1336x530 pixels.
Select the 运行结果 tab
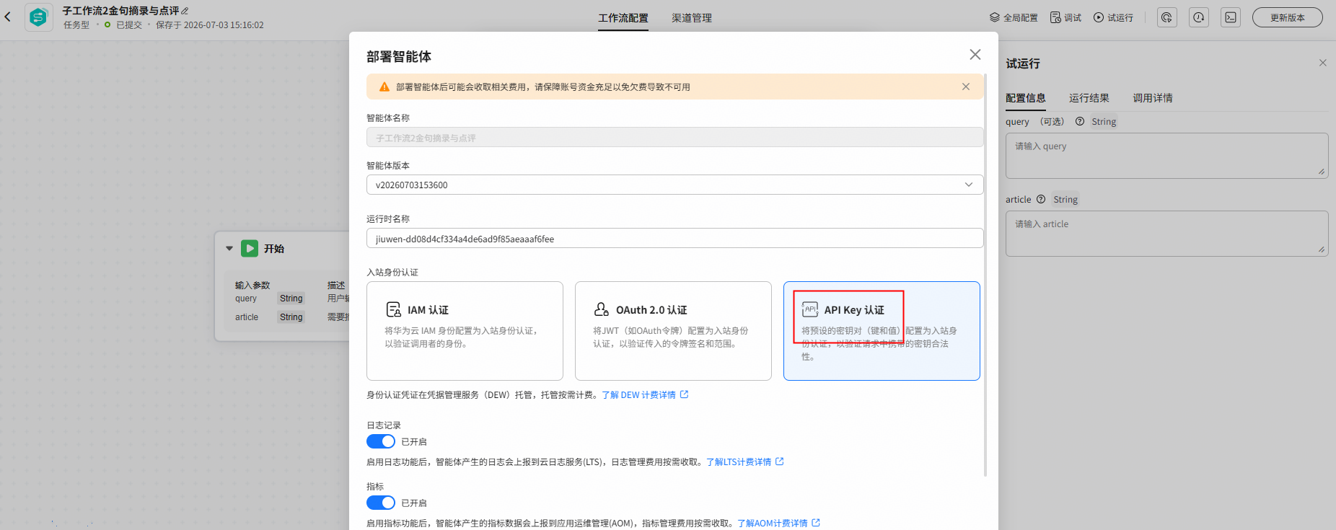(1089, 98)
